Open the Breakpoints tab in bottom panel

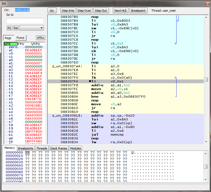tap(25, 148)
